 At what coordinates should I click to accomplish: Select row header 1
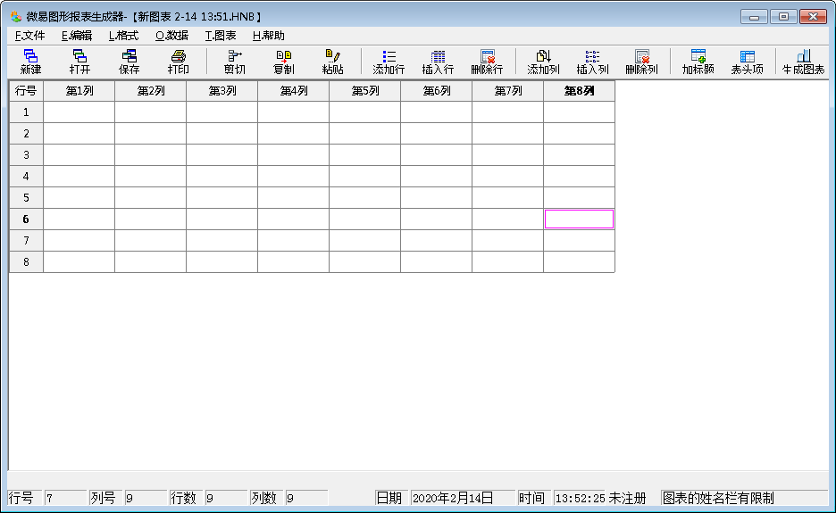[x=26, y=112]
